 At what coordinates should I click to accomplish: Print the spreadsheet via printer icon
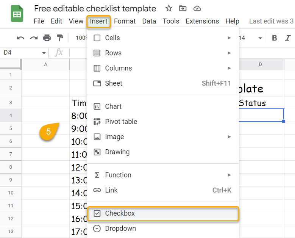pyautogui.click(x=47, y=38)
